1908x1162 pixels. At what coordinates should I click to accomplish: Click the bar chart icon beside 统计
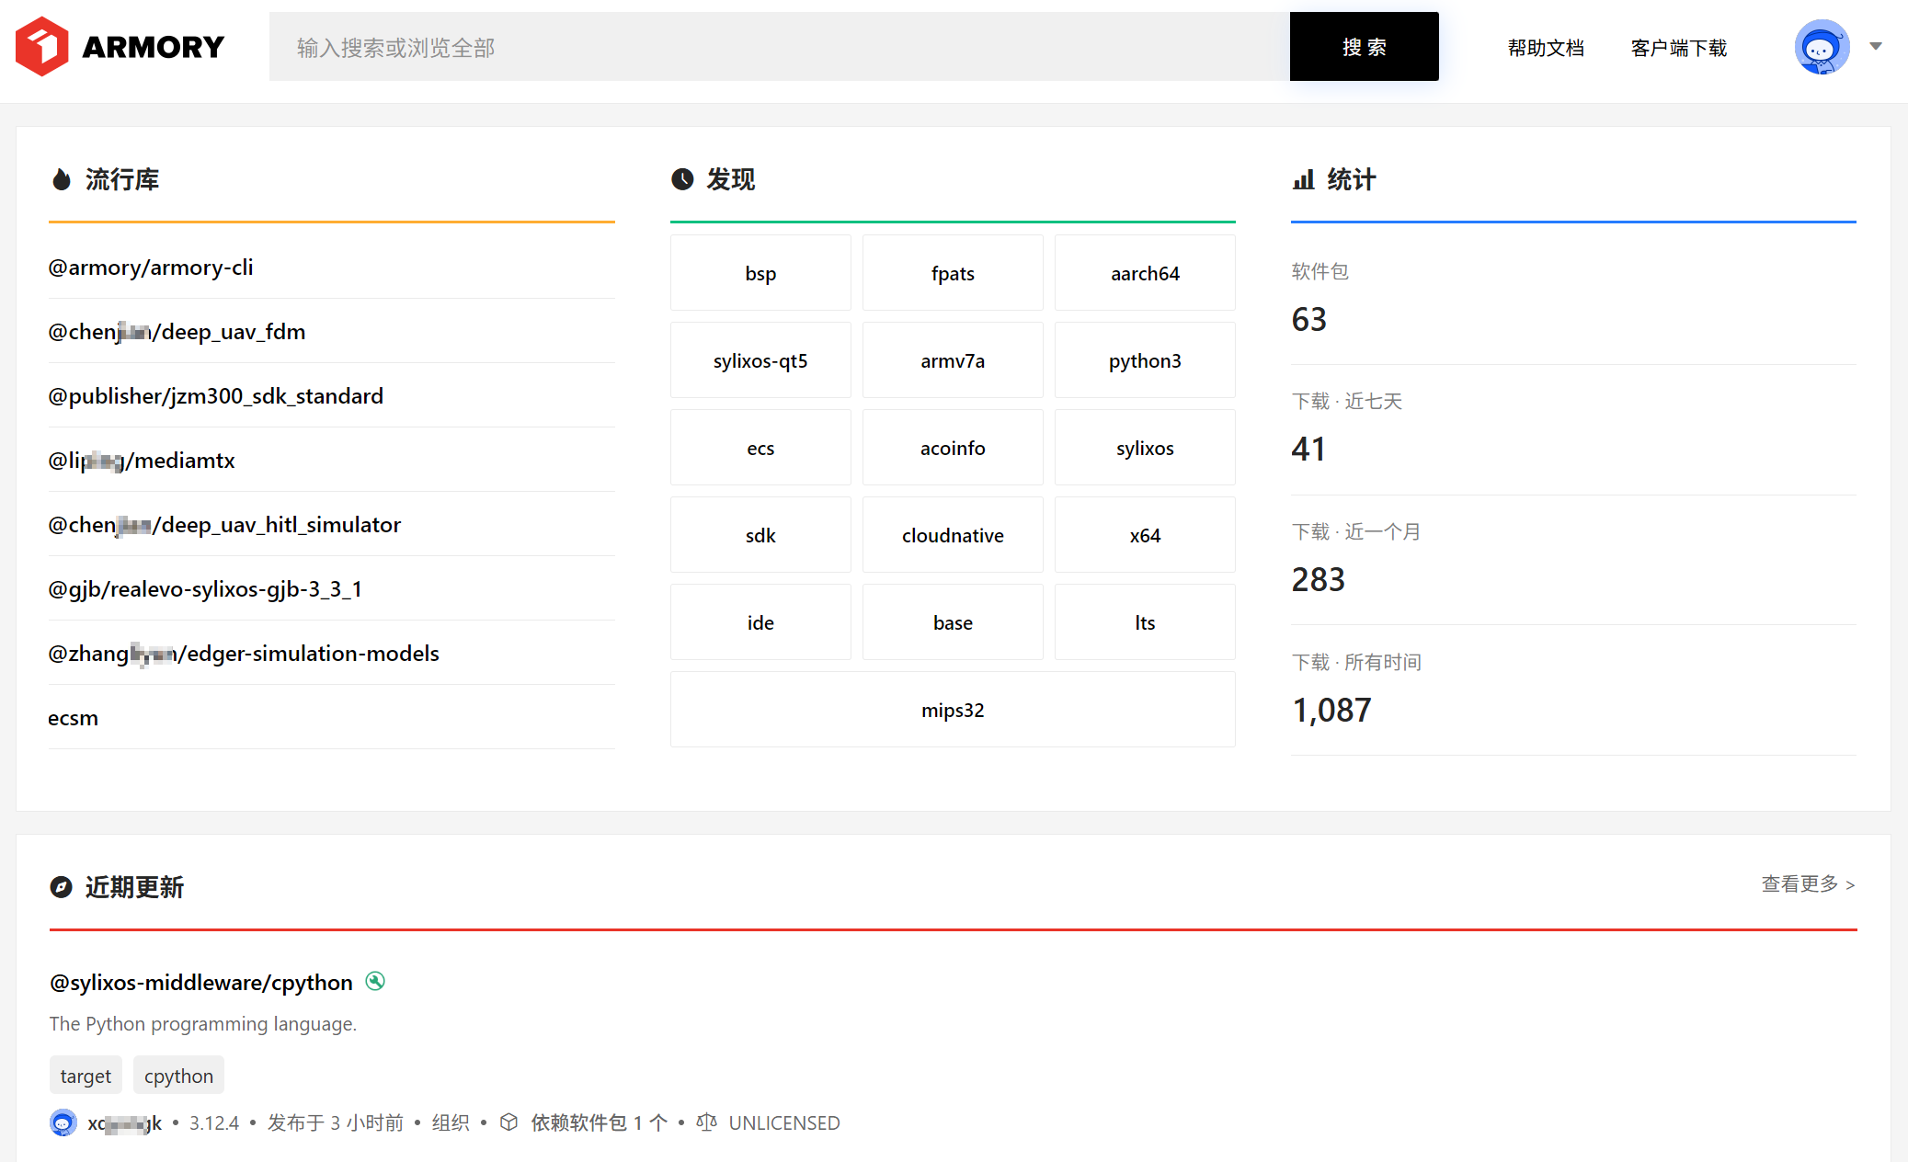pos(1303,179)
